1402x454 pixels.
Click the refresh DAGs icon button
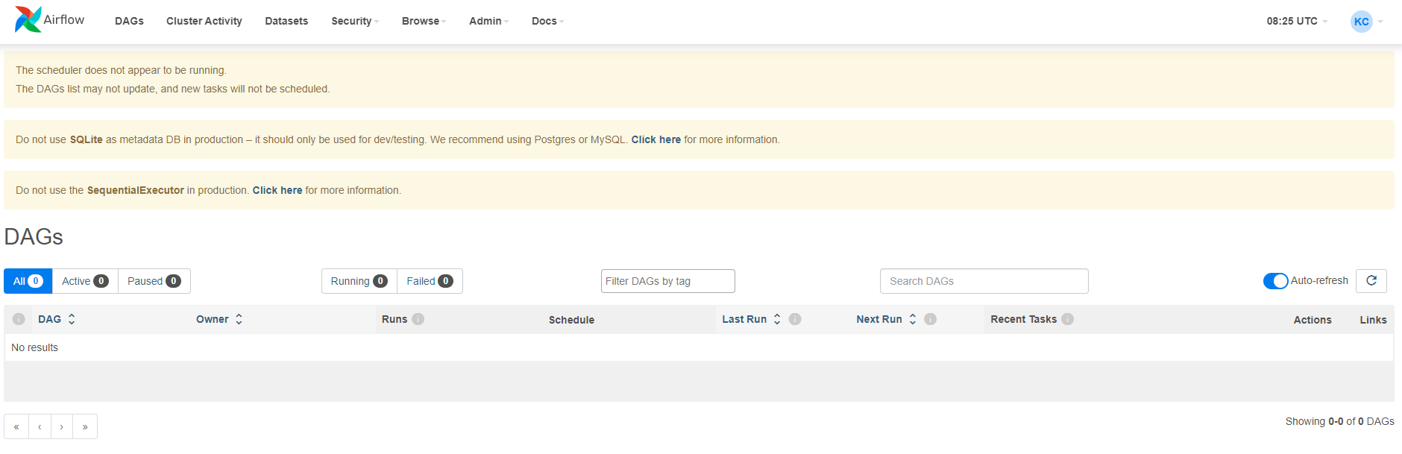(x=1371, y=281)
